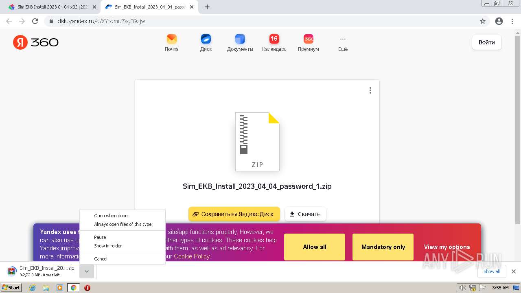Screen dimensions: 521x293
Task: Click file name Sim_EKB_Install_2023_04_04_password_1.zip
Action: pyautogui.click(x=257, y=186)
